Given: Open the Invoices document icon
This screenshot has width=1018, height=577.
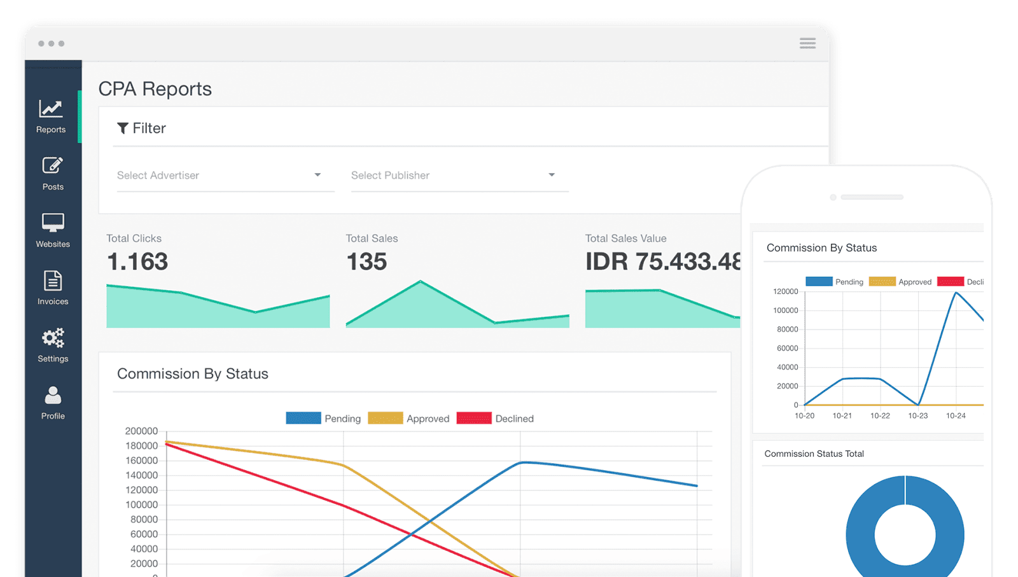Looking at the screenshot, I should tap(53, 281).
